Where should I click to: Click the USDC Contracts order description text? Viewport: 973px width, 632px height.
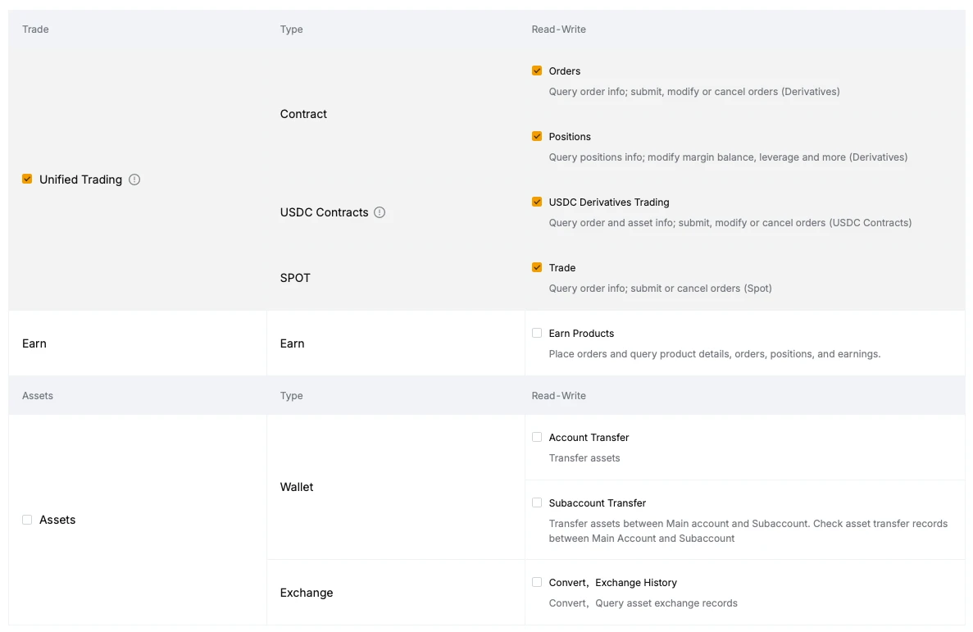(730, 223)
